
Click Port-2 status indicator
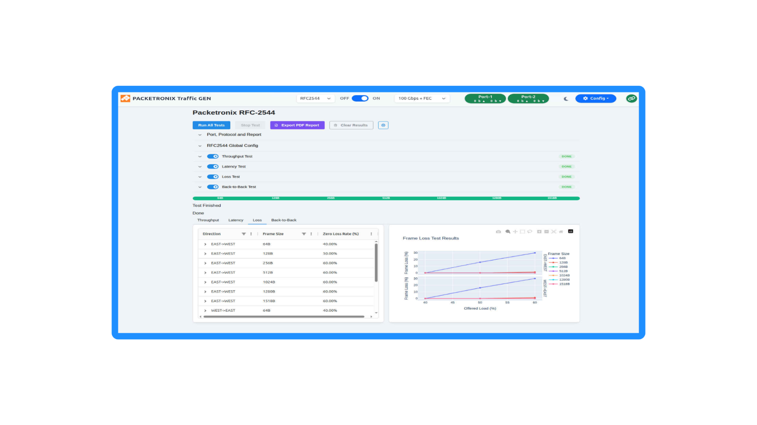[x=528, y=98]
